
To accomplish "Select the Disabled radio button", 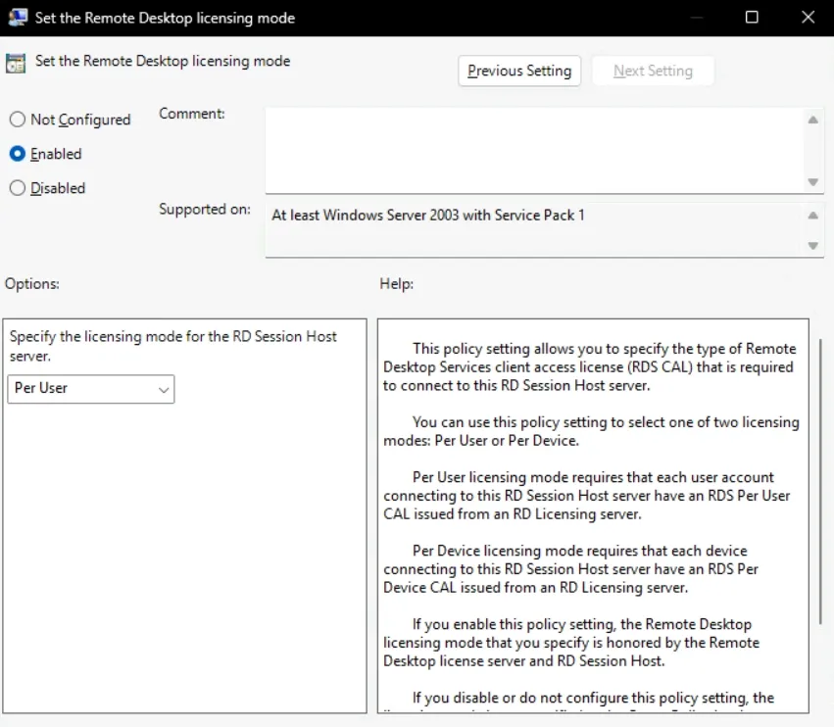I will [x=18, y=188].
